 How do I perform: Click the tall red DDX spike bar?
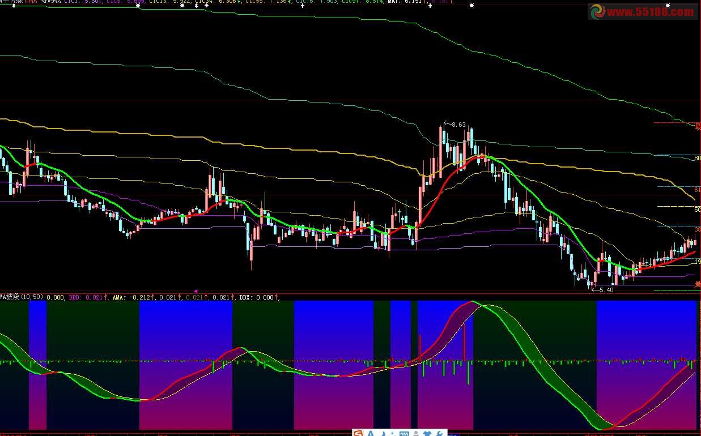point(464,343)
